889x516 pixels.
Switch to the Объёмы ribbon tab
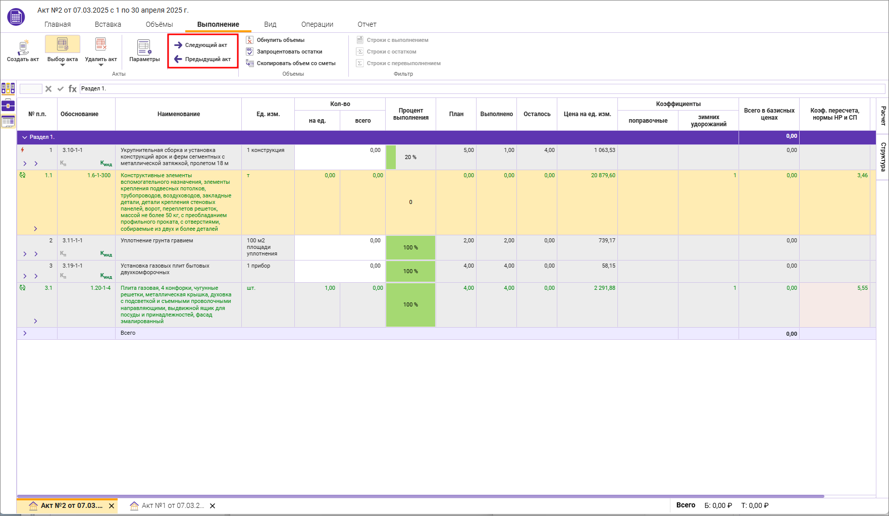[x=159, y=24]
